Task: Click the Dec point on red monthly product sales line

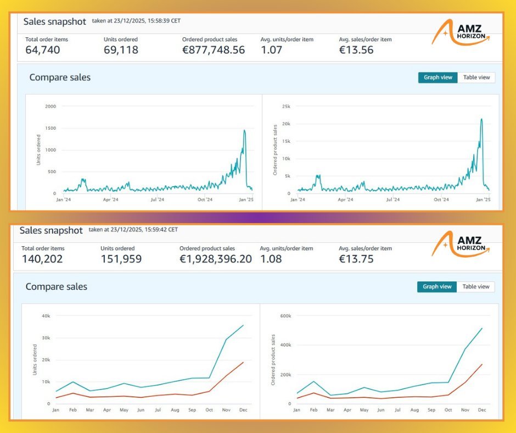Action: pyautogui.click(x=482, y=364)
